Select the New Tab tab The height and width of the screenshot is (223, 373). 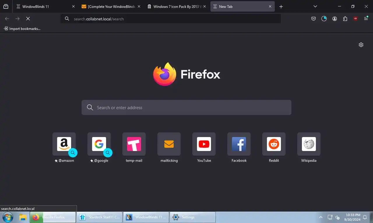point(242,6)
